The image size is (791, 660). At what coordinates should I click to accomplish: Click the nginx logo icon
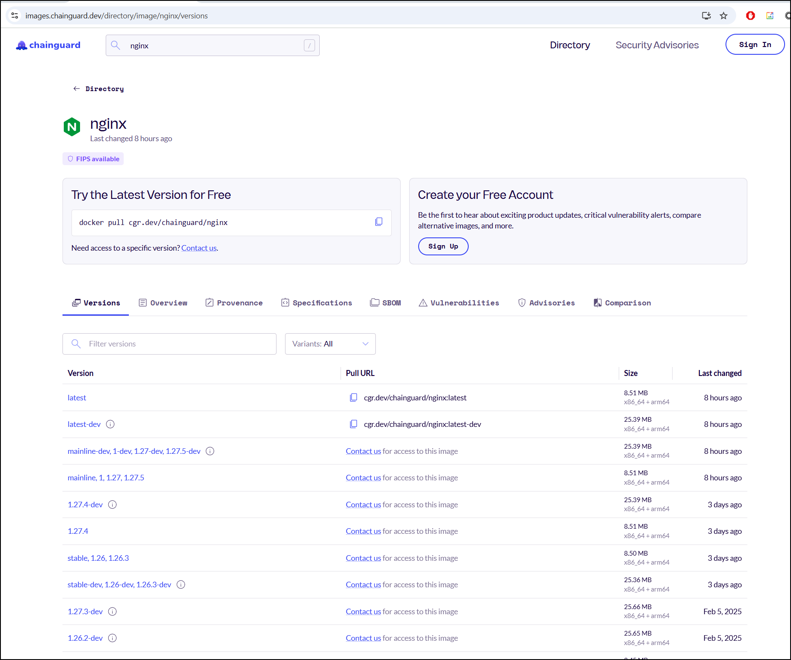coord(72,127)
